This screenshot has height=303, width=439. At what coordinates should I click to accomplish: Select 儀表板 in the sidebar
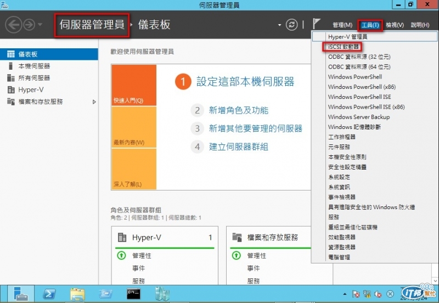[49, 54]
